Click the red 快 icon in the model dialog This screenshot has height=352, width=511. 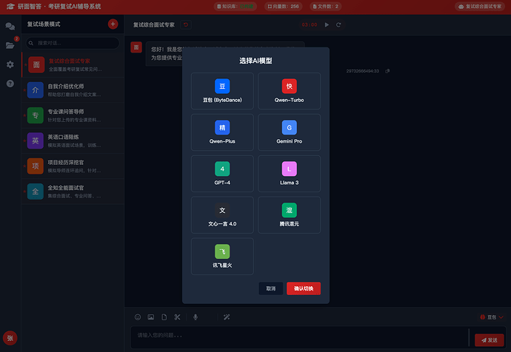pos(289,86)
